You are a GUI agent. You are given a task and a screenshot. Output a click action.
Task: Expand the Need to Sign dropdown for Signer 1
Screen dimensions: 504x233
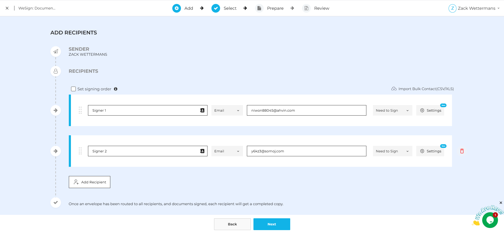392,110
